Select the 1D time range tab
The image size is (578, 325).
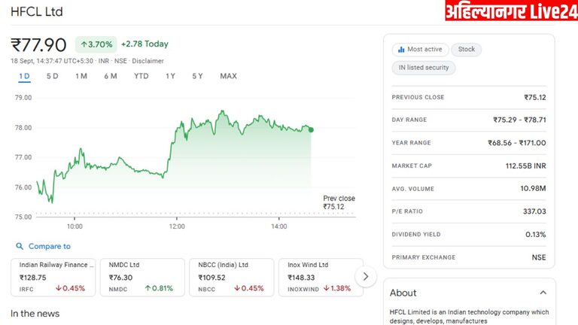[24, 76]
